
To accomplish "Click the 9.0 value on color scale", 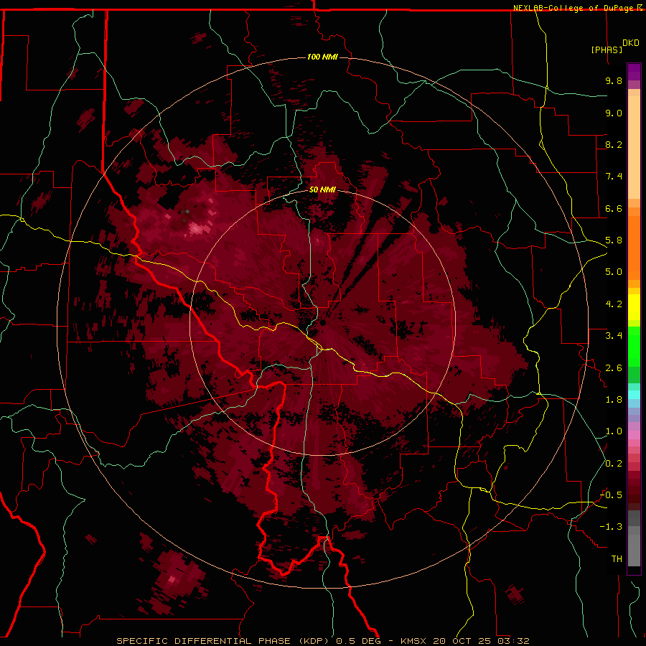I will pos(614,113).
